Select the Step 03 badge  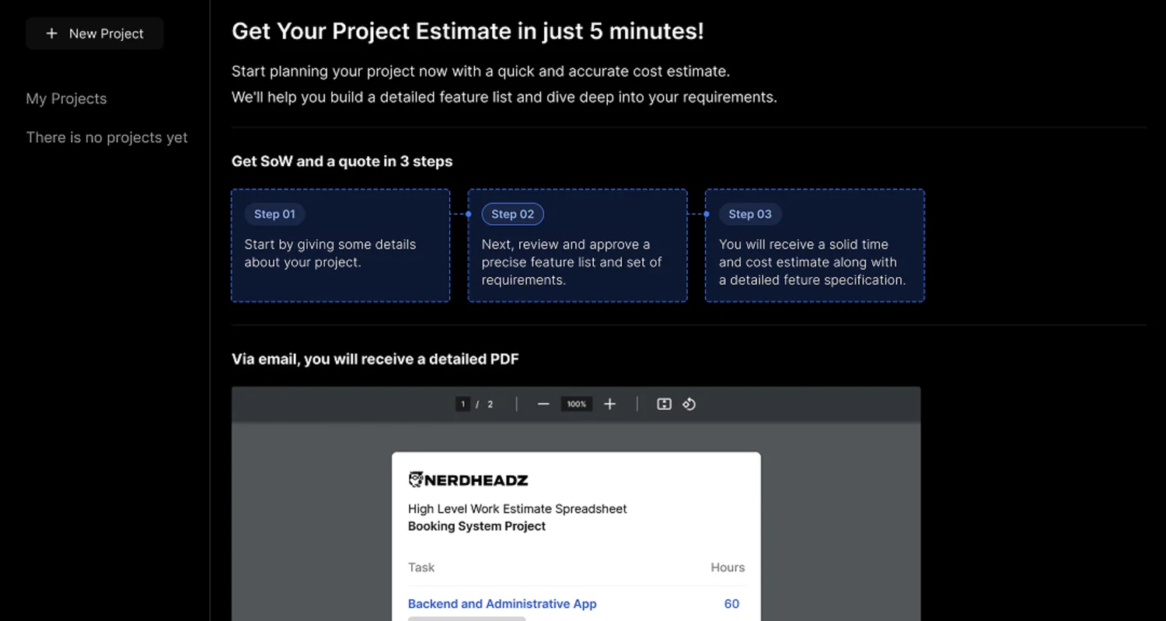pos(749,214)
